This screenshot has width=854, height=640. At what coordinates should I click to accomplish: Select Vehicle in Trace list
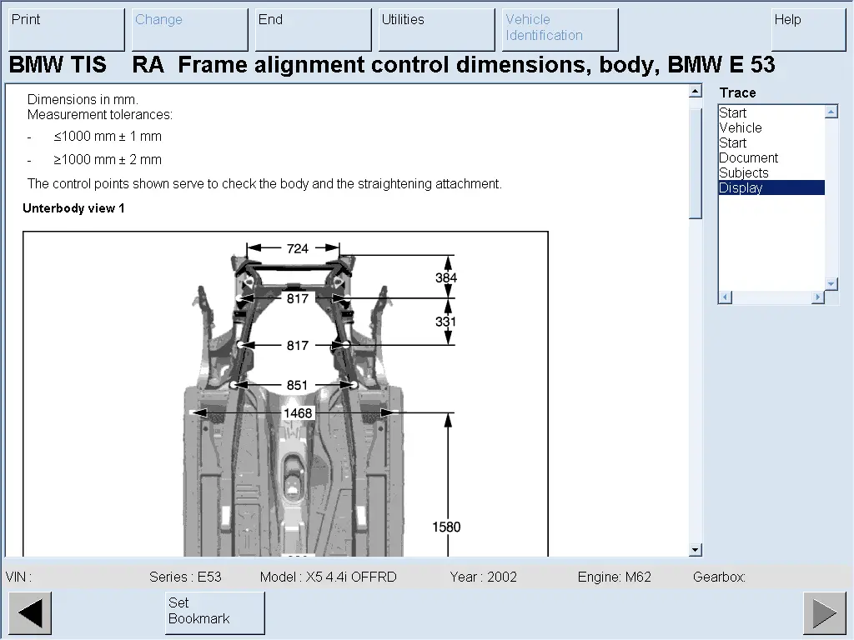741,127
